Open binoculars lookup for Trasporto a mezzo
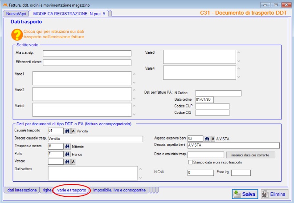The image size is (294, 203). [x=67, y=147]
